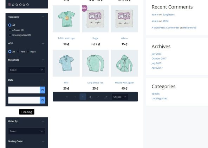This screenshot has width=208, height=148.
Task: Clear the star rating filter icon
Action: coord(9,5)
